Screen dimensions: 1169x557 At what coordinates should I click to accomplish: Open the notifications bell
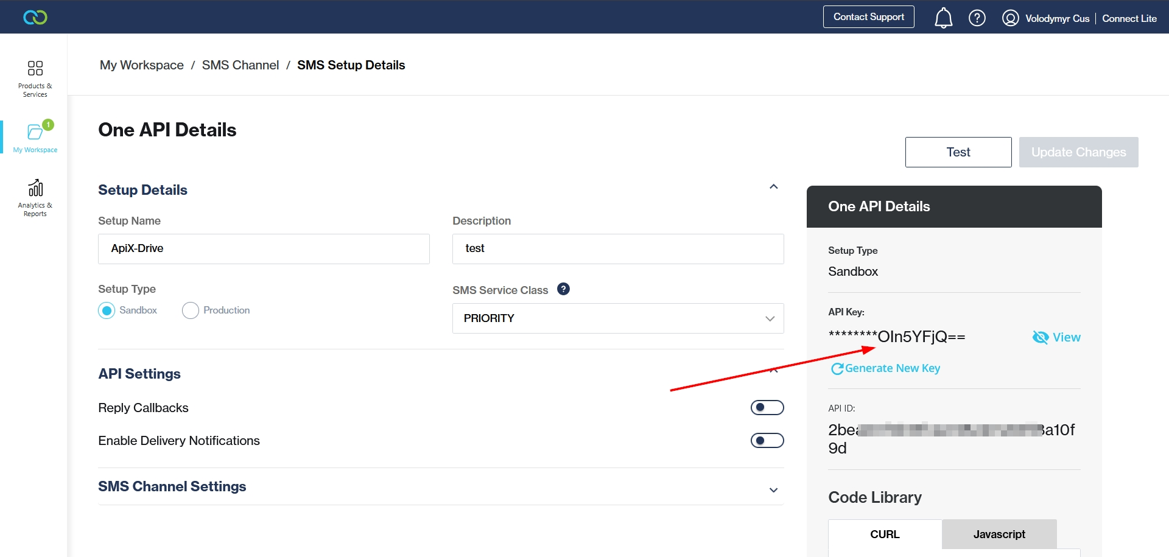coord(943,18)
